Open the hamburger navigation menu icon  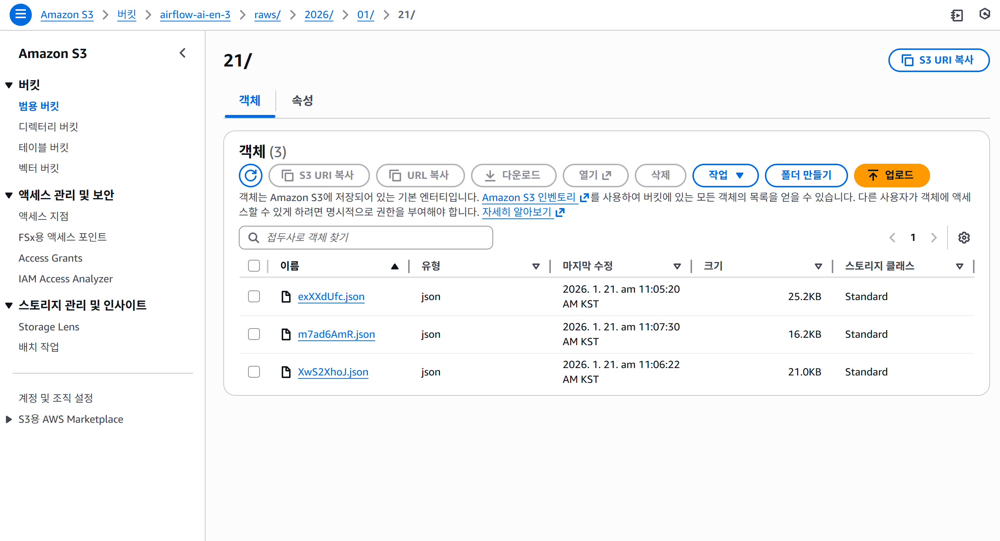click(x=20, y=14)
